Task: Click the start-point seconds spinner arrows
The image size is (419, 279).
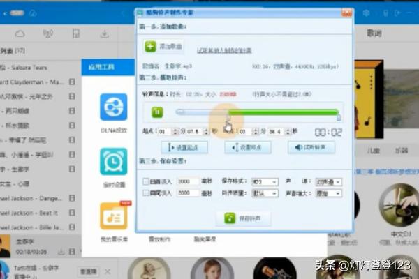Action: (206, 132)
